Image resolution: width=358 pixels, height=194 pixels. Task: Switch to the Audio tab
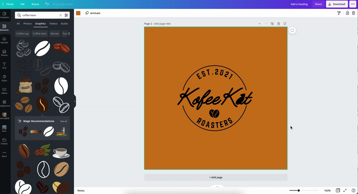64,24
